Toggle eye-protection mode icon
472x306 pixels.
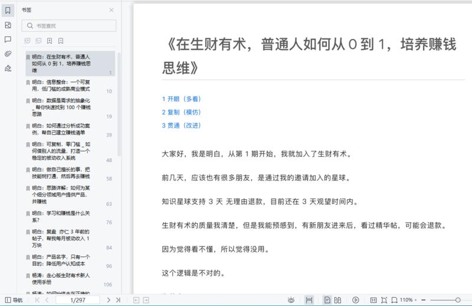(x=291, y=300)
